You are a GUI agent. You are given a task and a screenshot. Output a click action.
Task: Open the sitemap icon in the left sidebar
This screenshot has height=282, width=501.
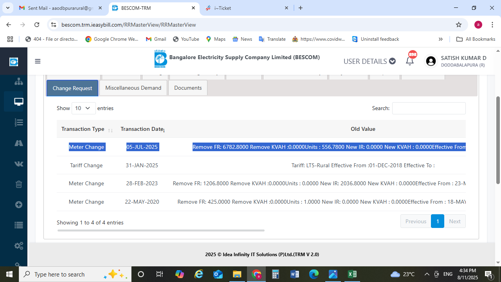tap(19, 81)
